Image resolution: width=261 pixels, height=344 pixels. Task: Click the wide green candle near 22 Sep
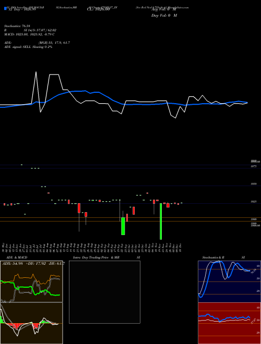(123, 226)
